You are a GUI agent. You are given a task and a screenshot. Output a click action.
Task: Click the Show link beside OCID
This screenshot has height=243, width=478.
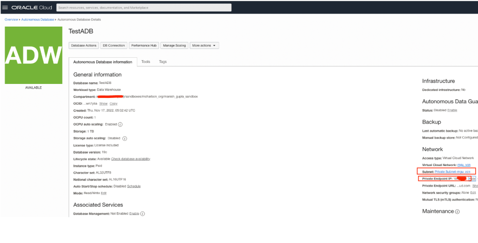click(x=103, y=104)
